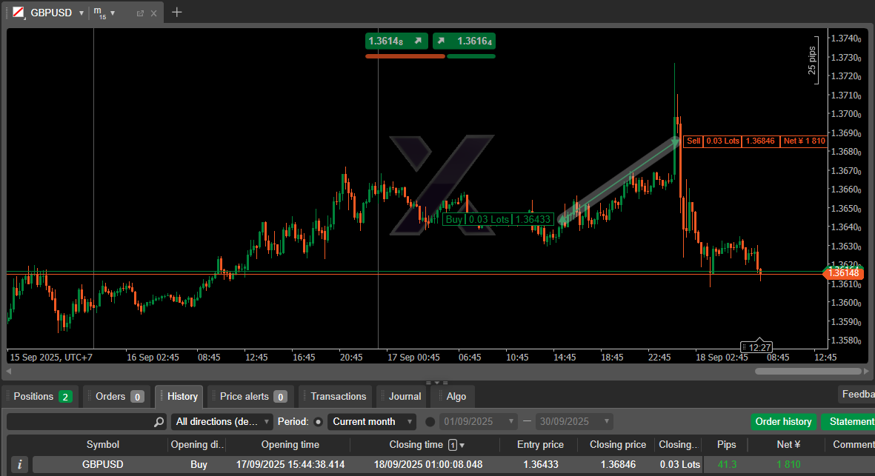This screenshot has width=875, height=476.
Task: Click the chart horizontal scrollbar thumb
Action: click(x=808, y=371)
